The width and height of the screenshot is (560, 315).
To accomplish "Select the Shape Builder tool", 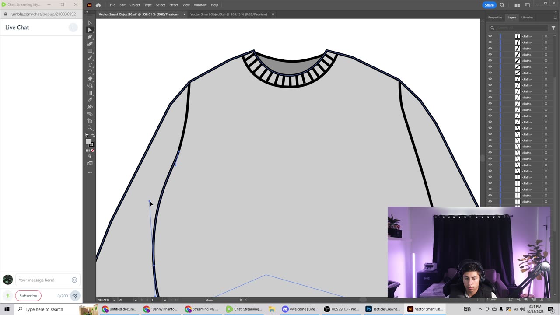I will tap(90, 86).
